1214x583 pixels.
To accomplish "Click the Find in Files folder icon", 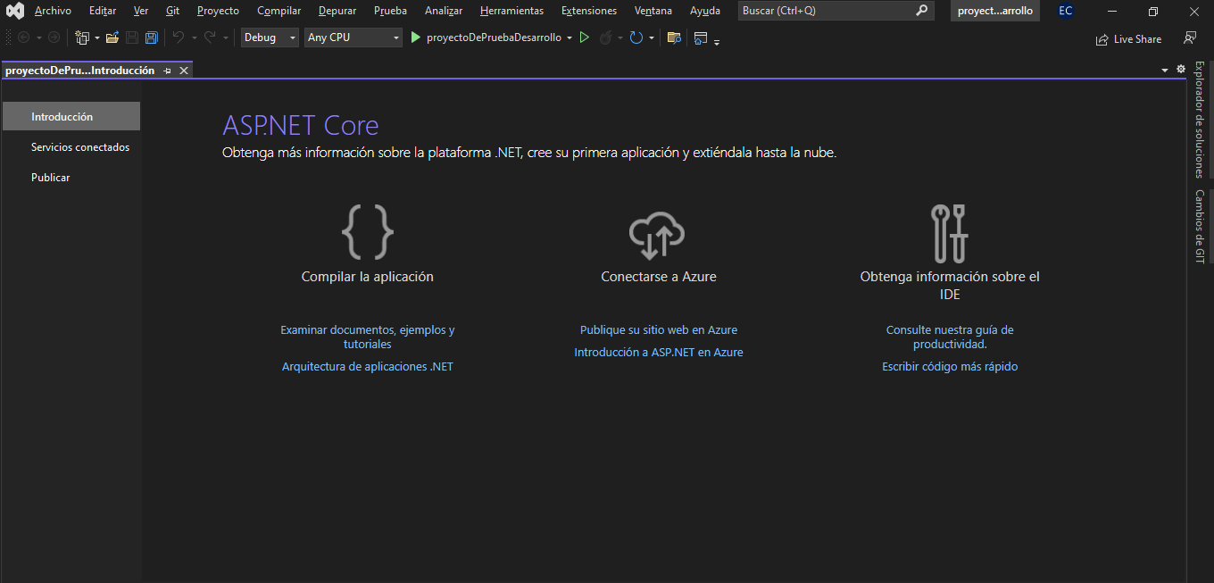I will 674,37.
